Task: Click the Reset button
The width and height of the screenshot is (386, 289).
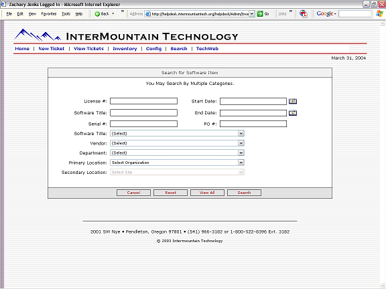Action: (170, 193)
